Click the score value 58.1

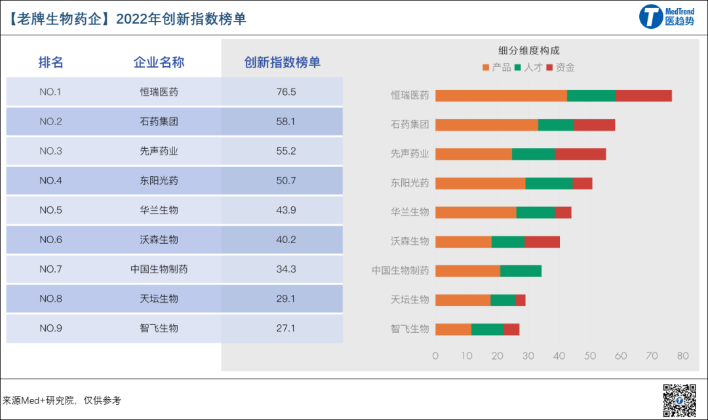coord(286,121)
